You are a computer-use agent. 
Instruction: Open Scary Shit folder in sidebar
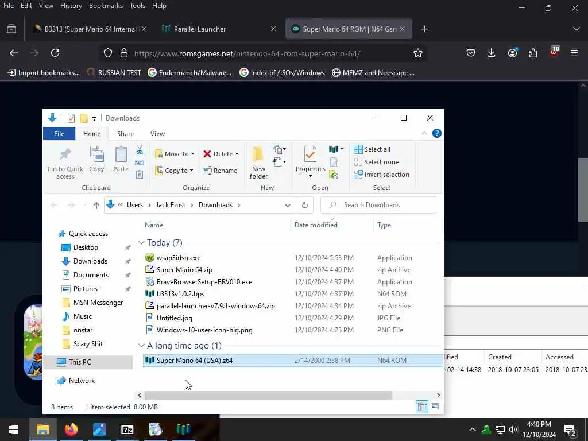coord(88,344)
